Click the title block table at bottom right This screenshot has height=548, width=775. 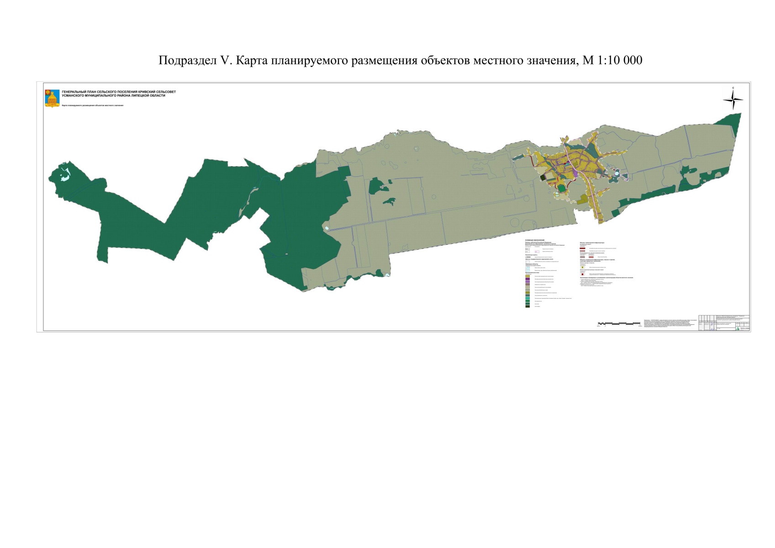pyautogui.click(x=724, y=322)
